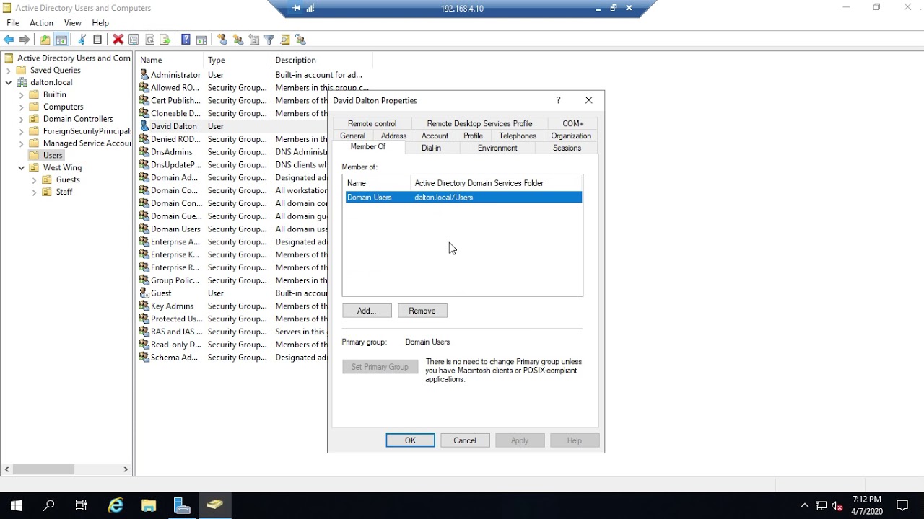This screenshot has width=924, height=519.
Task: Click the Back arrow in the toolbar
Action: coord(9,40)
